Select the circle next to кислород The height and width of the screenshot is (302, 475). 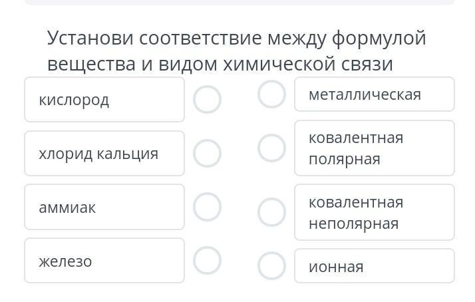207,100
